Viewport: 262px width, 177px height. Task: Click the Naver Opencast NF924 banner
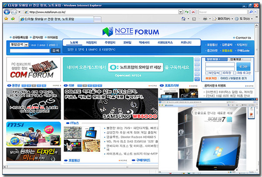coord(128,69)
